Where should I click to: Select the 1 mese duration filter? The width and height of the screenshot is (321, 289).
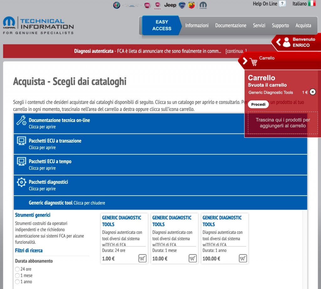tap(17, 276)
